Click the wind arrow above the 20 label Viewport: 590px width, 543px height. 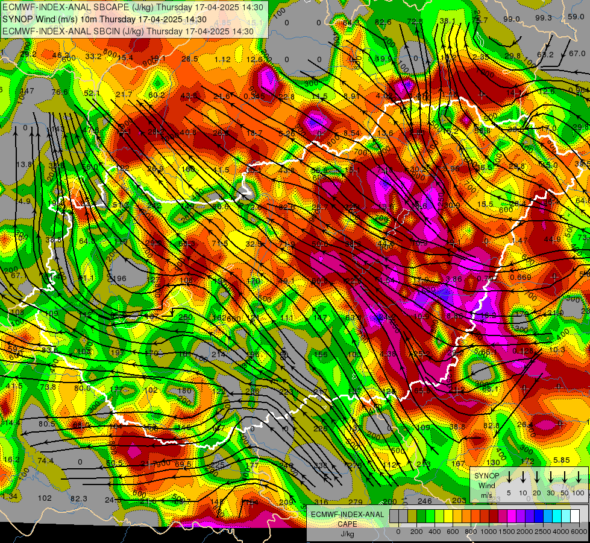click(536, 477)
